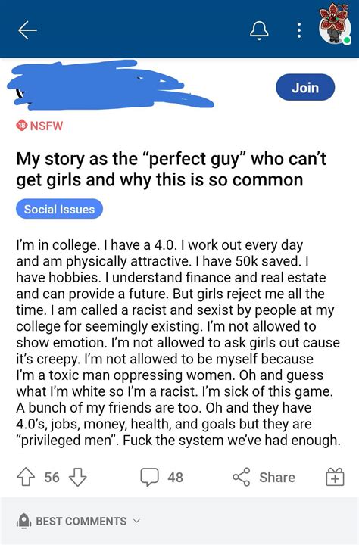
Task: Click the red 18 NSFW badge icon
Action: pos(22,126)
